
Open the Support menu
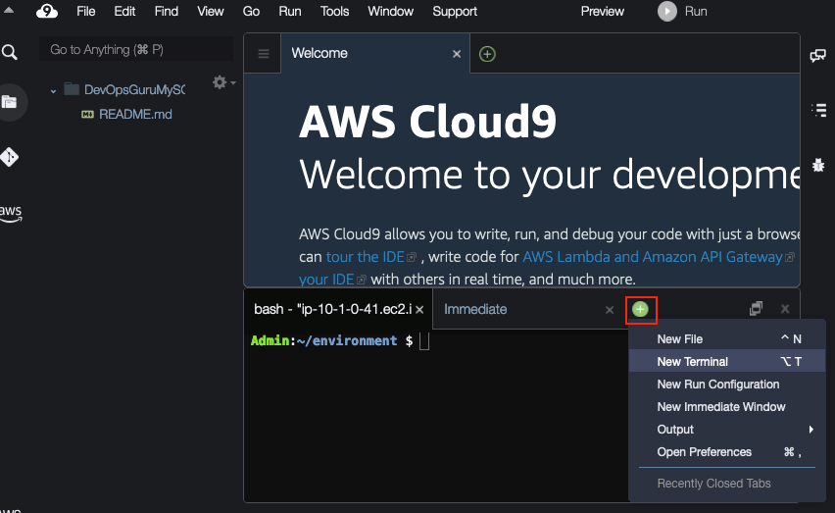click(455, 11)
